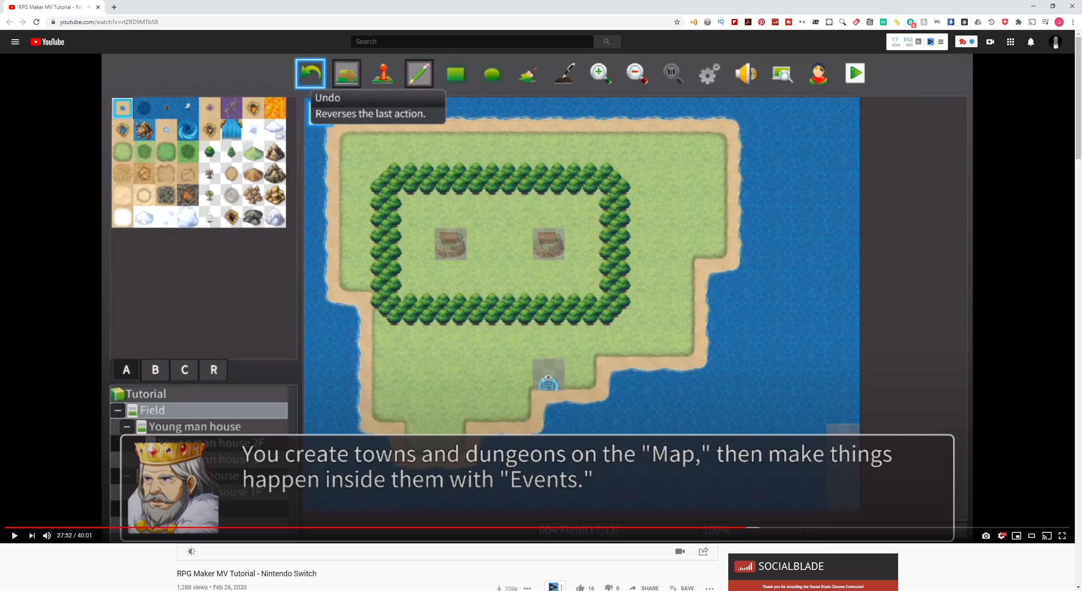
Task: Open the 720p download options
Action: (x=507, y=588)
